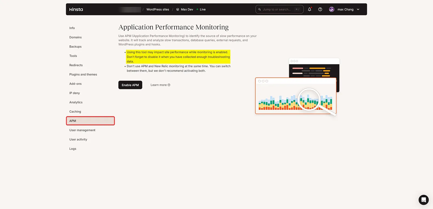Open the notifications bell

click(310, 9)
